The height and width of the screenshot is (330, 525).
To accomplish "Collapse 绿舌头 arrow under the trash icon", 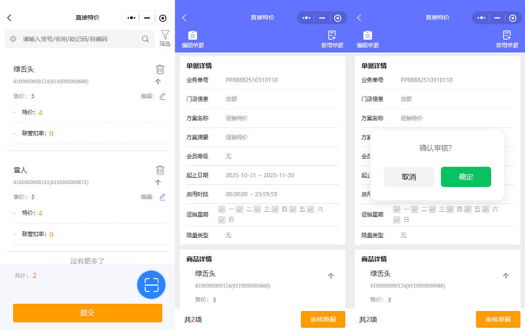I will click(x=158, y=82).
